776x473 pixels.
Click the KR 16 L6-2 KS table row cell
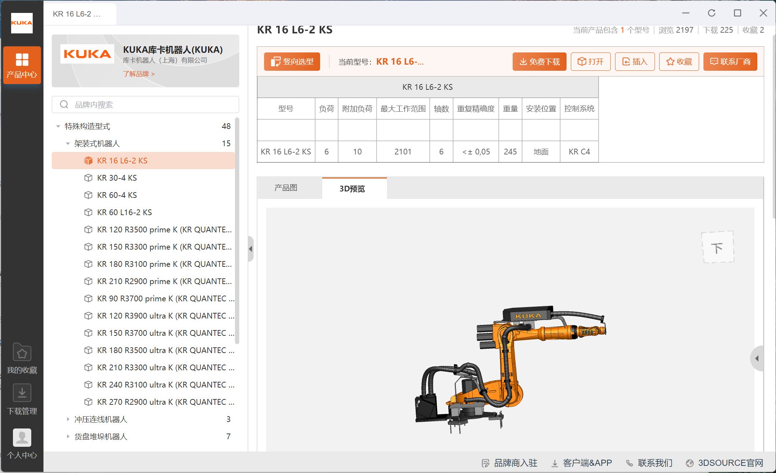tap(286, 152)
